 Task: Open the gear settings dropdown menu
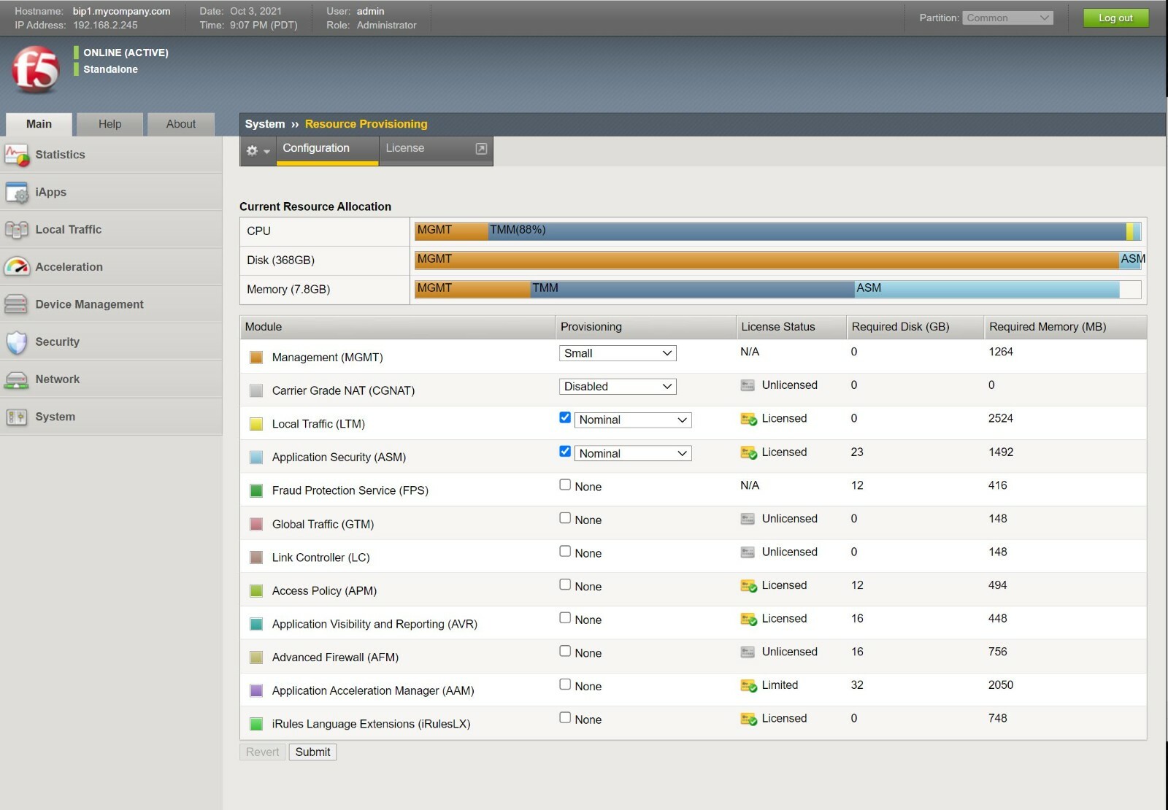(258, 150)
